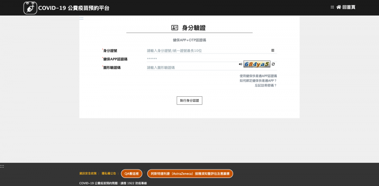Open the 忘記註冊密碼？ link
This screenshot has width=379, height=186.
coord(266,85)
